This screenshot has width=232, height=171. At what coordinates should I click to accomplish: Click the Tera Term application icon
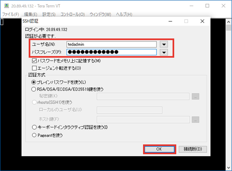click(7, 6)
